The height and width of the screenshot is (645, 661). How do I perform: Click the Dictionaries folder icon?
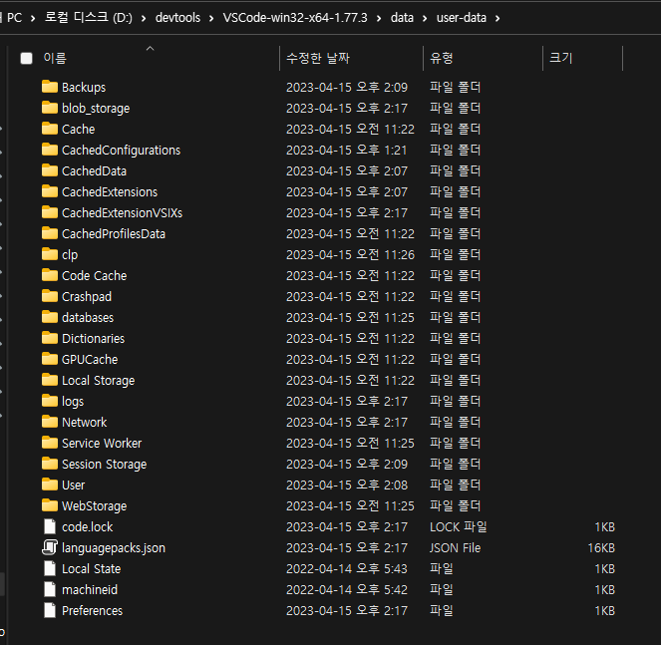50,338
